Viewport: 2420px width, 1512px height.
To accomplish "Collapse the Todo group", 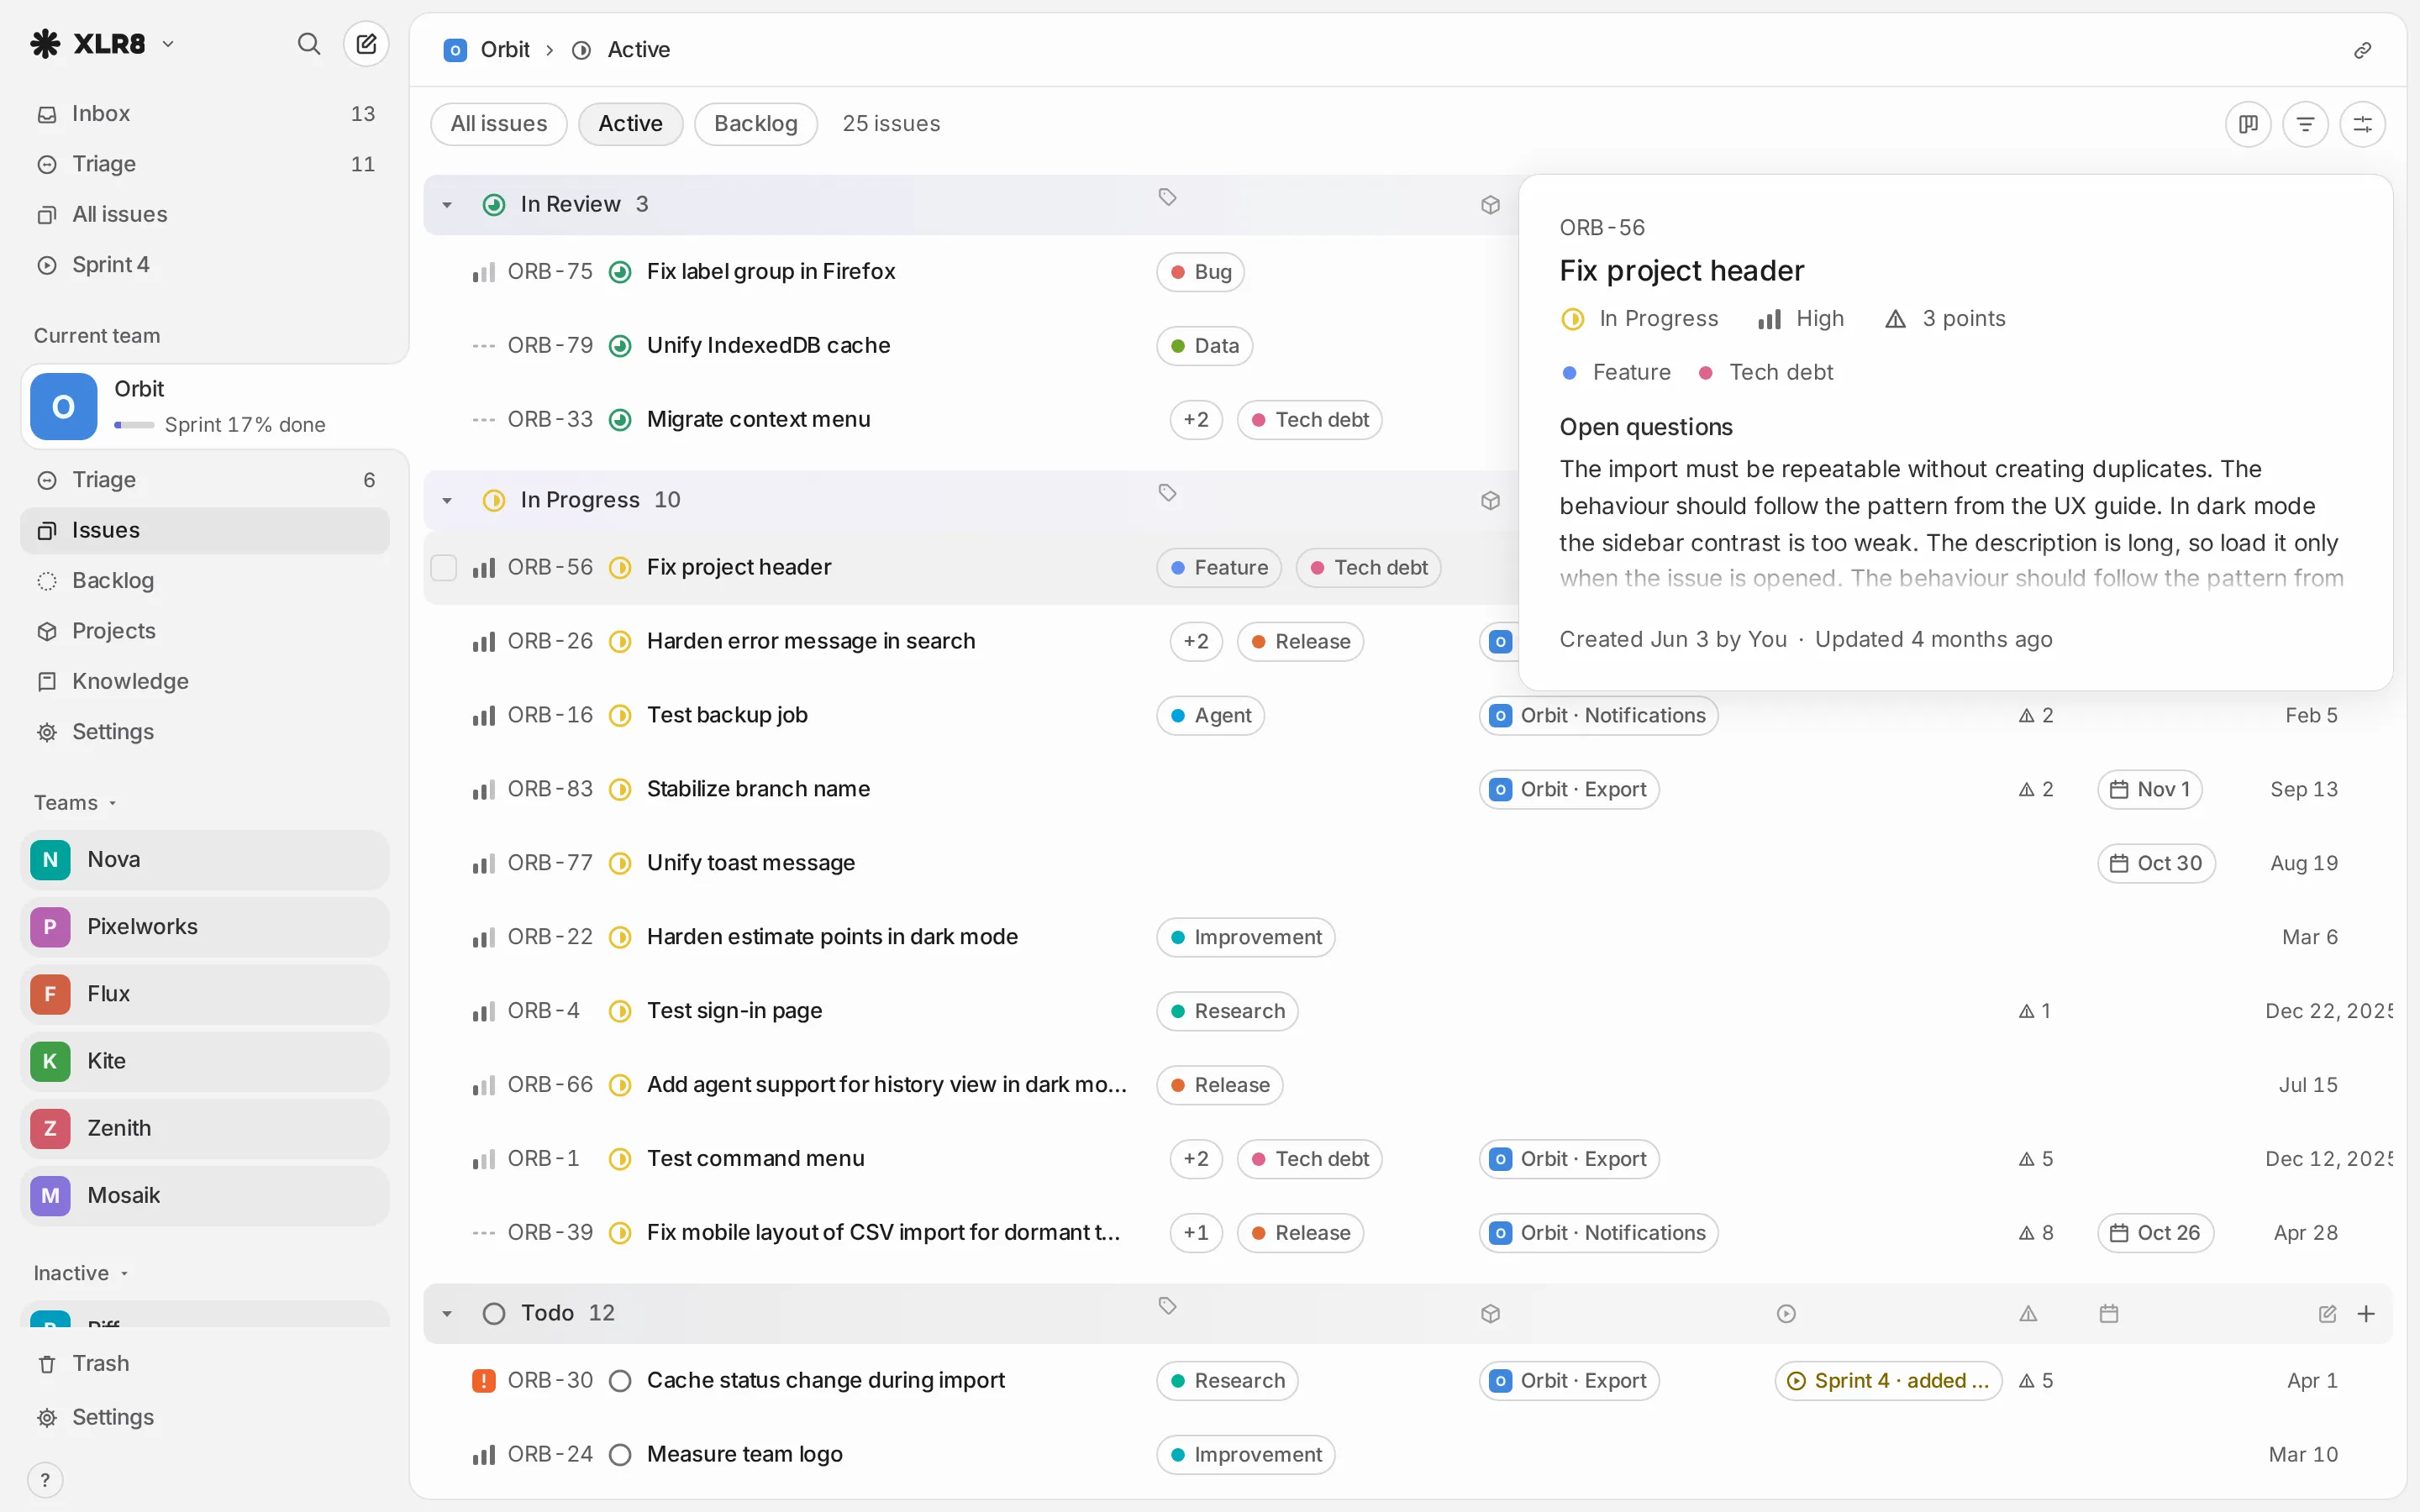I will click(x=447, y=1313).
